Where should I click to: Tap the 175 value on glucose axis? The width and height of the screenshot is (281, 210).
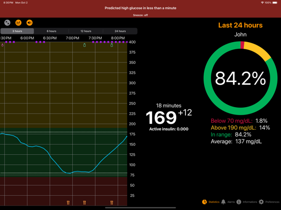pyautogui.click(x=132, y=134)
